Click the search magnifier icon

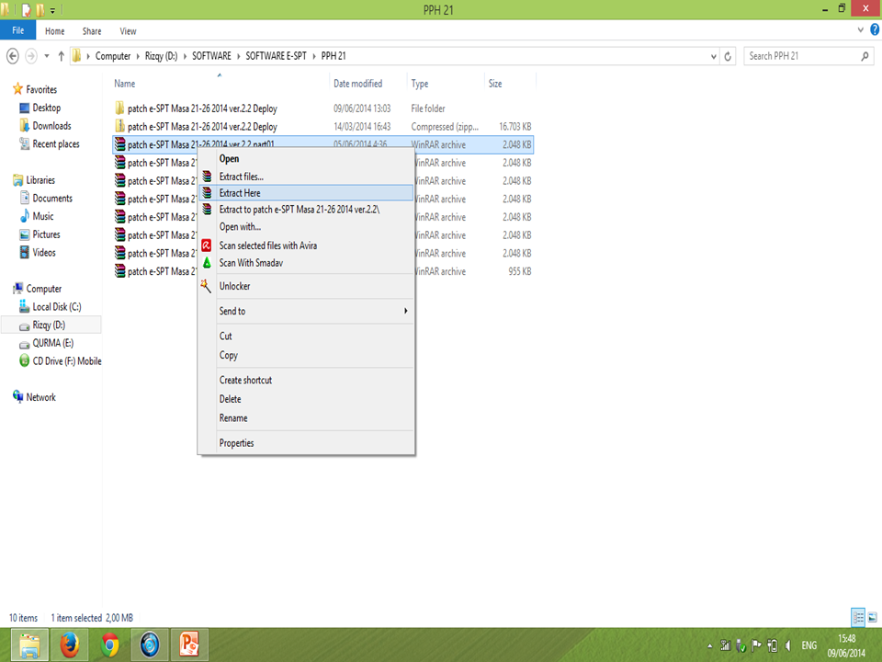click(865, 56)
